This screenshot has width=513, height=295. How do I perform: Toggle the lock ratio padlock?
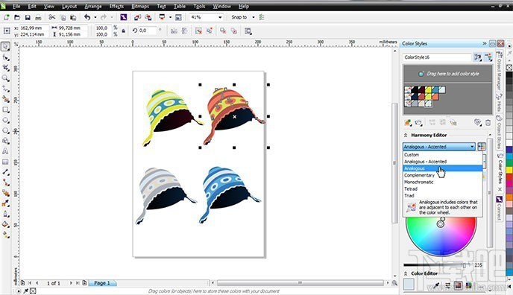tap(123, 31)
